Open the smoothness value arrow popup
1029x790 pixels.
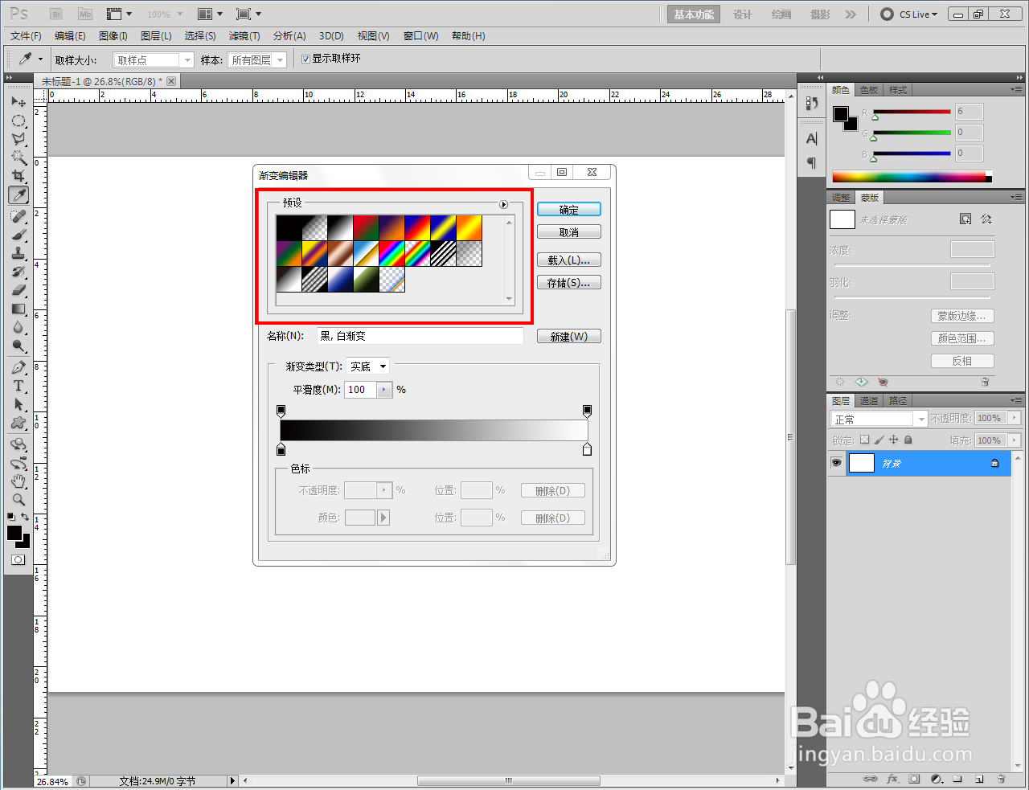pyautogui.click(x=384, y=390)
